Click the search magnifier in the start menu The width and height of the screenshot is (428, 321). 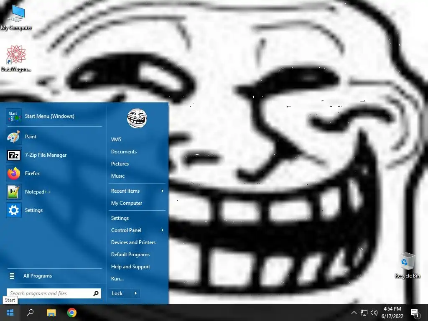pyautogui.click(x=96, y=293)
